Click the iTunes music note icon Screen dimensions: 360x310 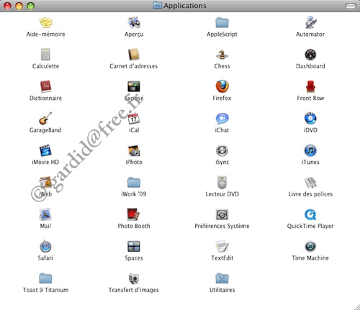point(310,150)
